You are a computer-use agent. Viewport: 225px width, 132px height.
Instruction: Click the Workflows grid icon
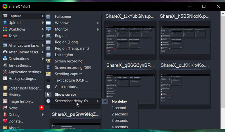(5, 29)
